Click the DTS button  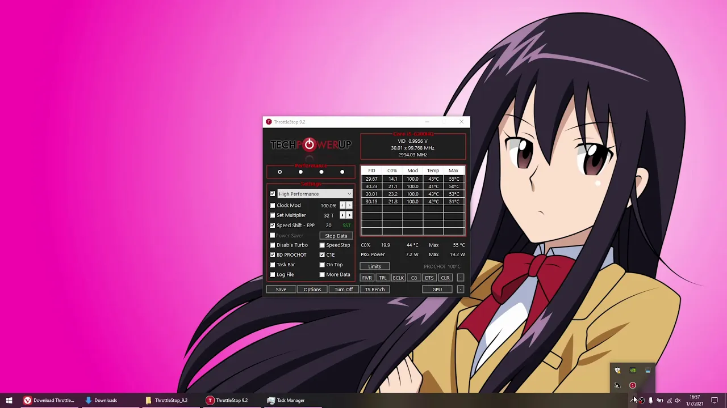429,278
